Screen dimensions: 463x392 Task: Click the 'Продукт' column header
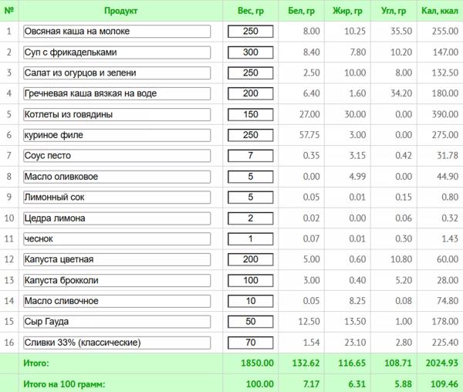120,11
